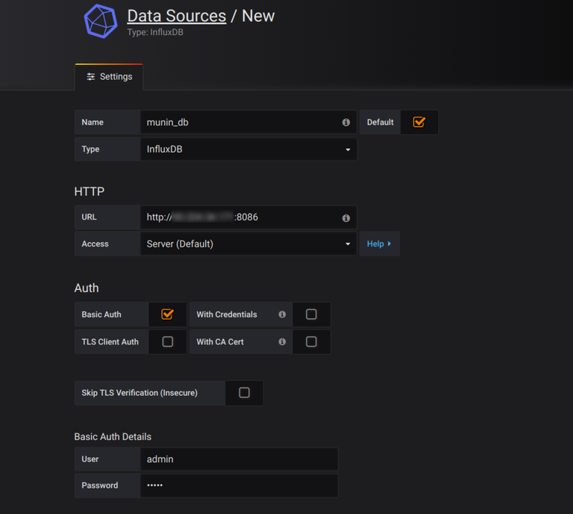Click the Help link beside Access
This screenshot has width=573, height=514.
click(379, 244)
